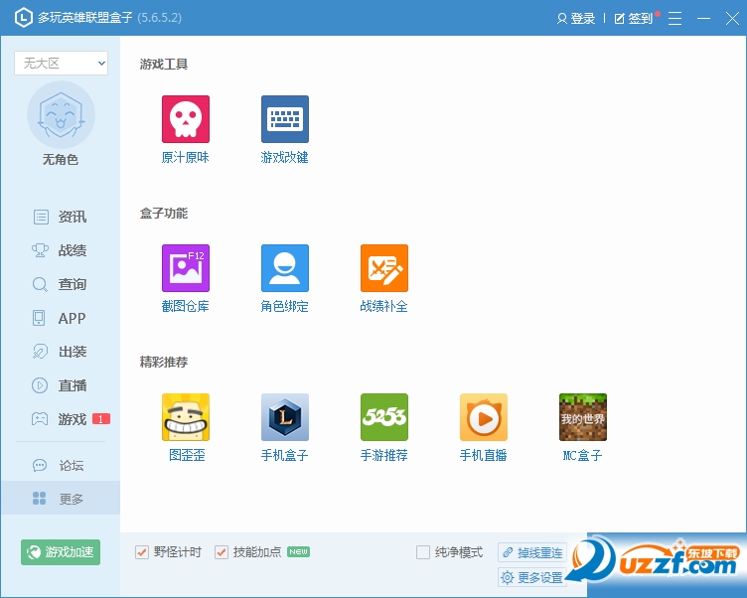Uncheck the 野怪计时 checkbox

[142, 552]
